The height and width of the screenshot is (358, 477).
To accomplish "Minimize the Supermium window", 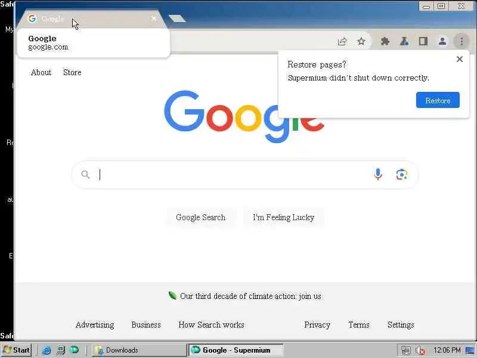I will coord(426,6).
